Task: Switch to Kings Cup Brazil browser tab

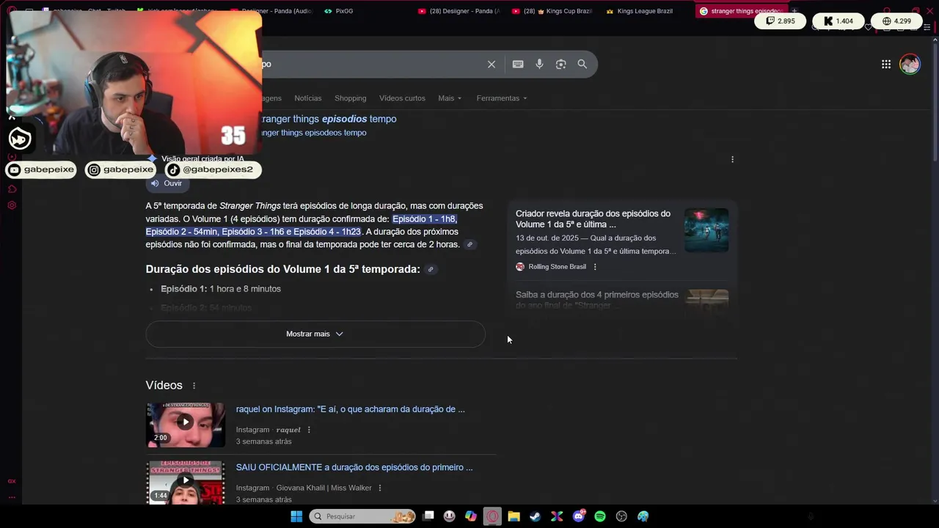Action: click(x=552, y=11)
